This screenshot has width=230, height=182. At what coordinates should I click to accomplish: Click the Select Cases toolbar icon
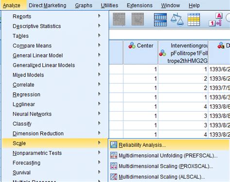click(194, 19)
